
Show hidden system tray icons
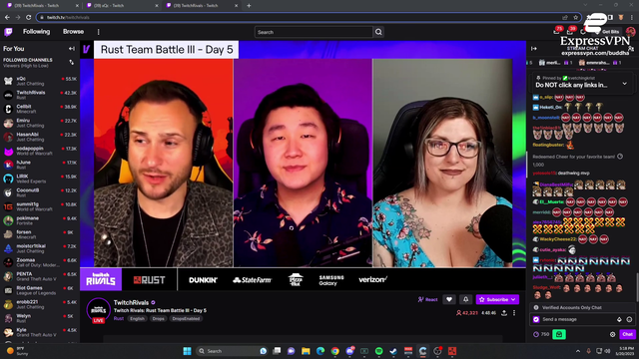578,351
